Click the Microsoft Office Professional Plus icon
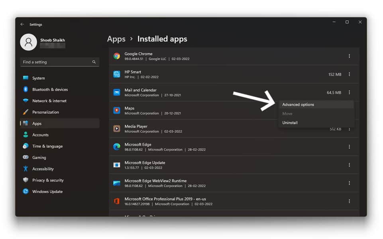Viewport: 383px width, 239px height. point(117,201)
